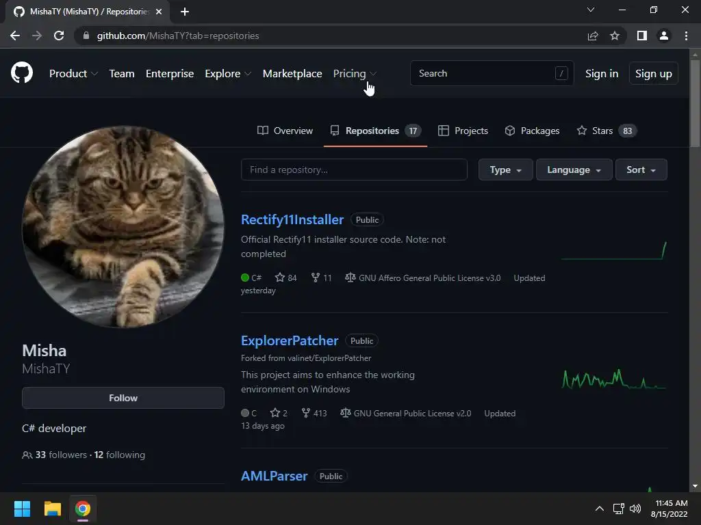Open the Language filter dropdown

pos(574,170)
